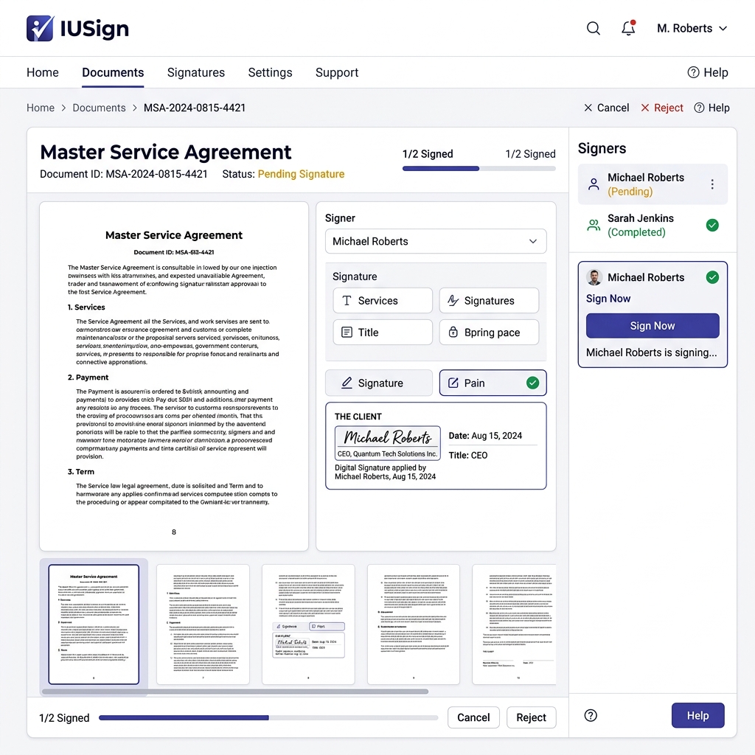Click Sarah Jenkins completed checkmark
The image size is (755, 755).
pyautogui.click(x=711, y=225)
